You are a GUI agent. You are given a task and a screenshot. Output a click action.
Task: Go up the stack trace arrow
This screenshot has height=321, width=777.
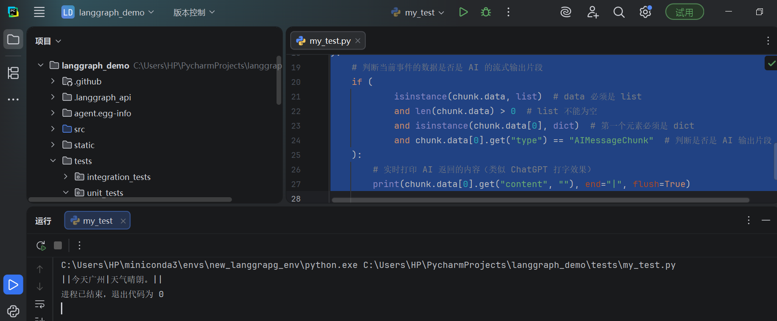(40, 269)
